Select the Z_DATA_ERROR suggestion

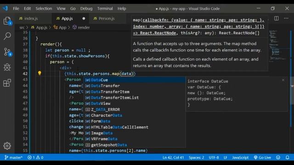(x=135, y=110)
